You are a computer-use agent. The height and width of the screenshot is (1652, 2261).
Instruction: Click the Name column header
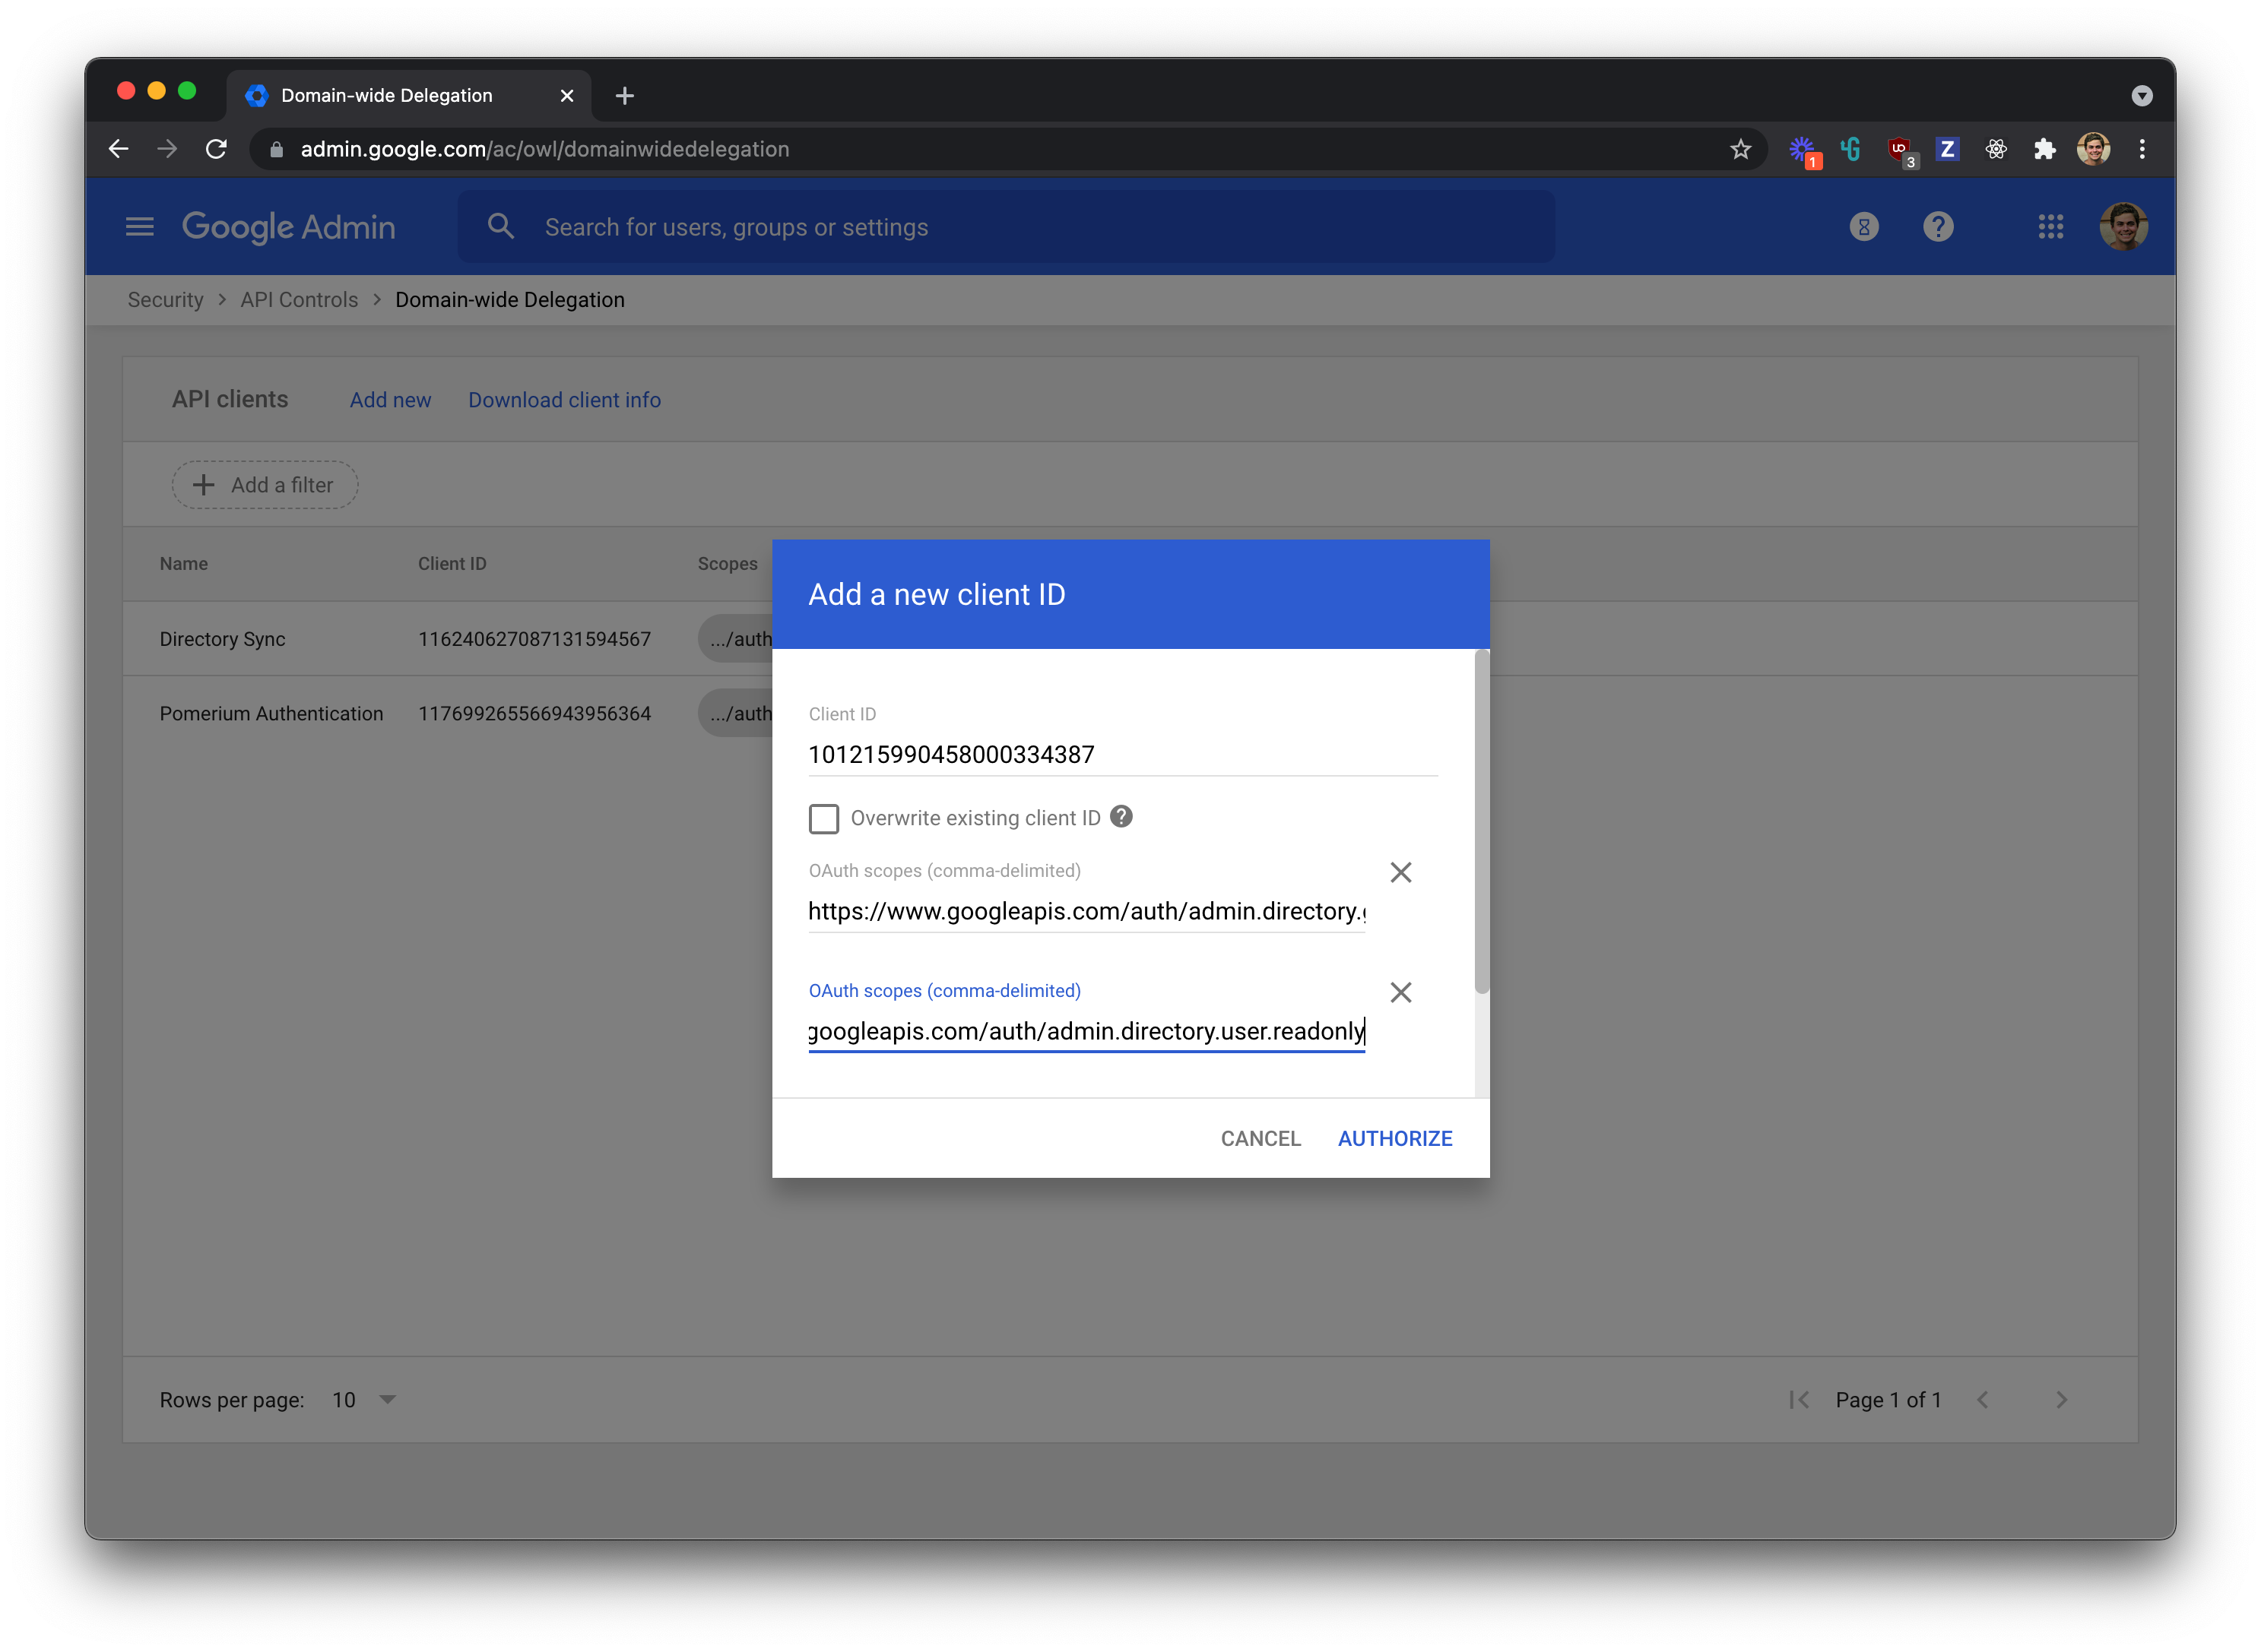183,564
